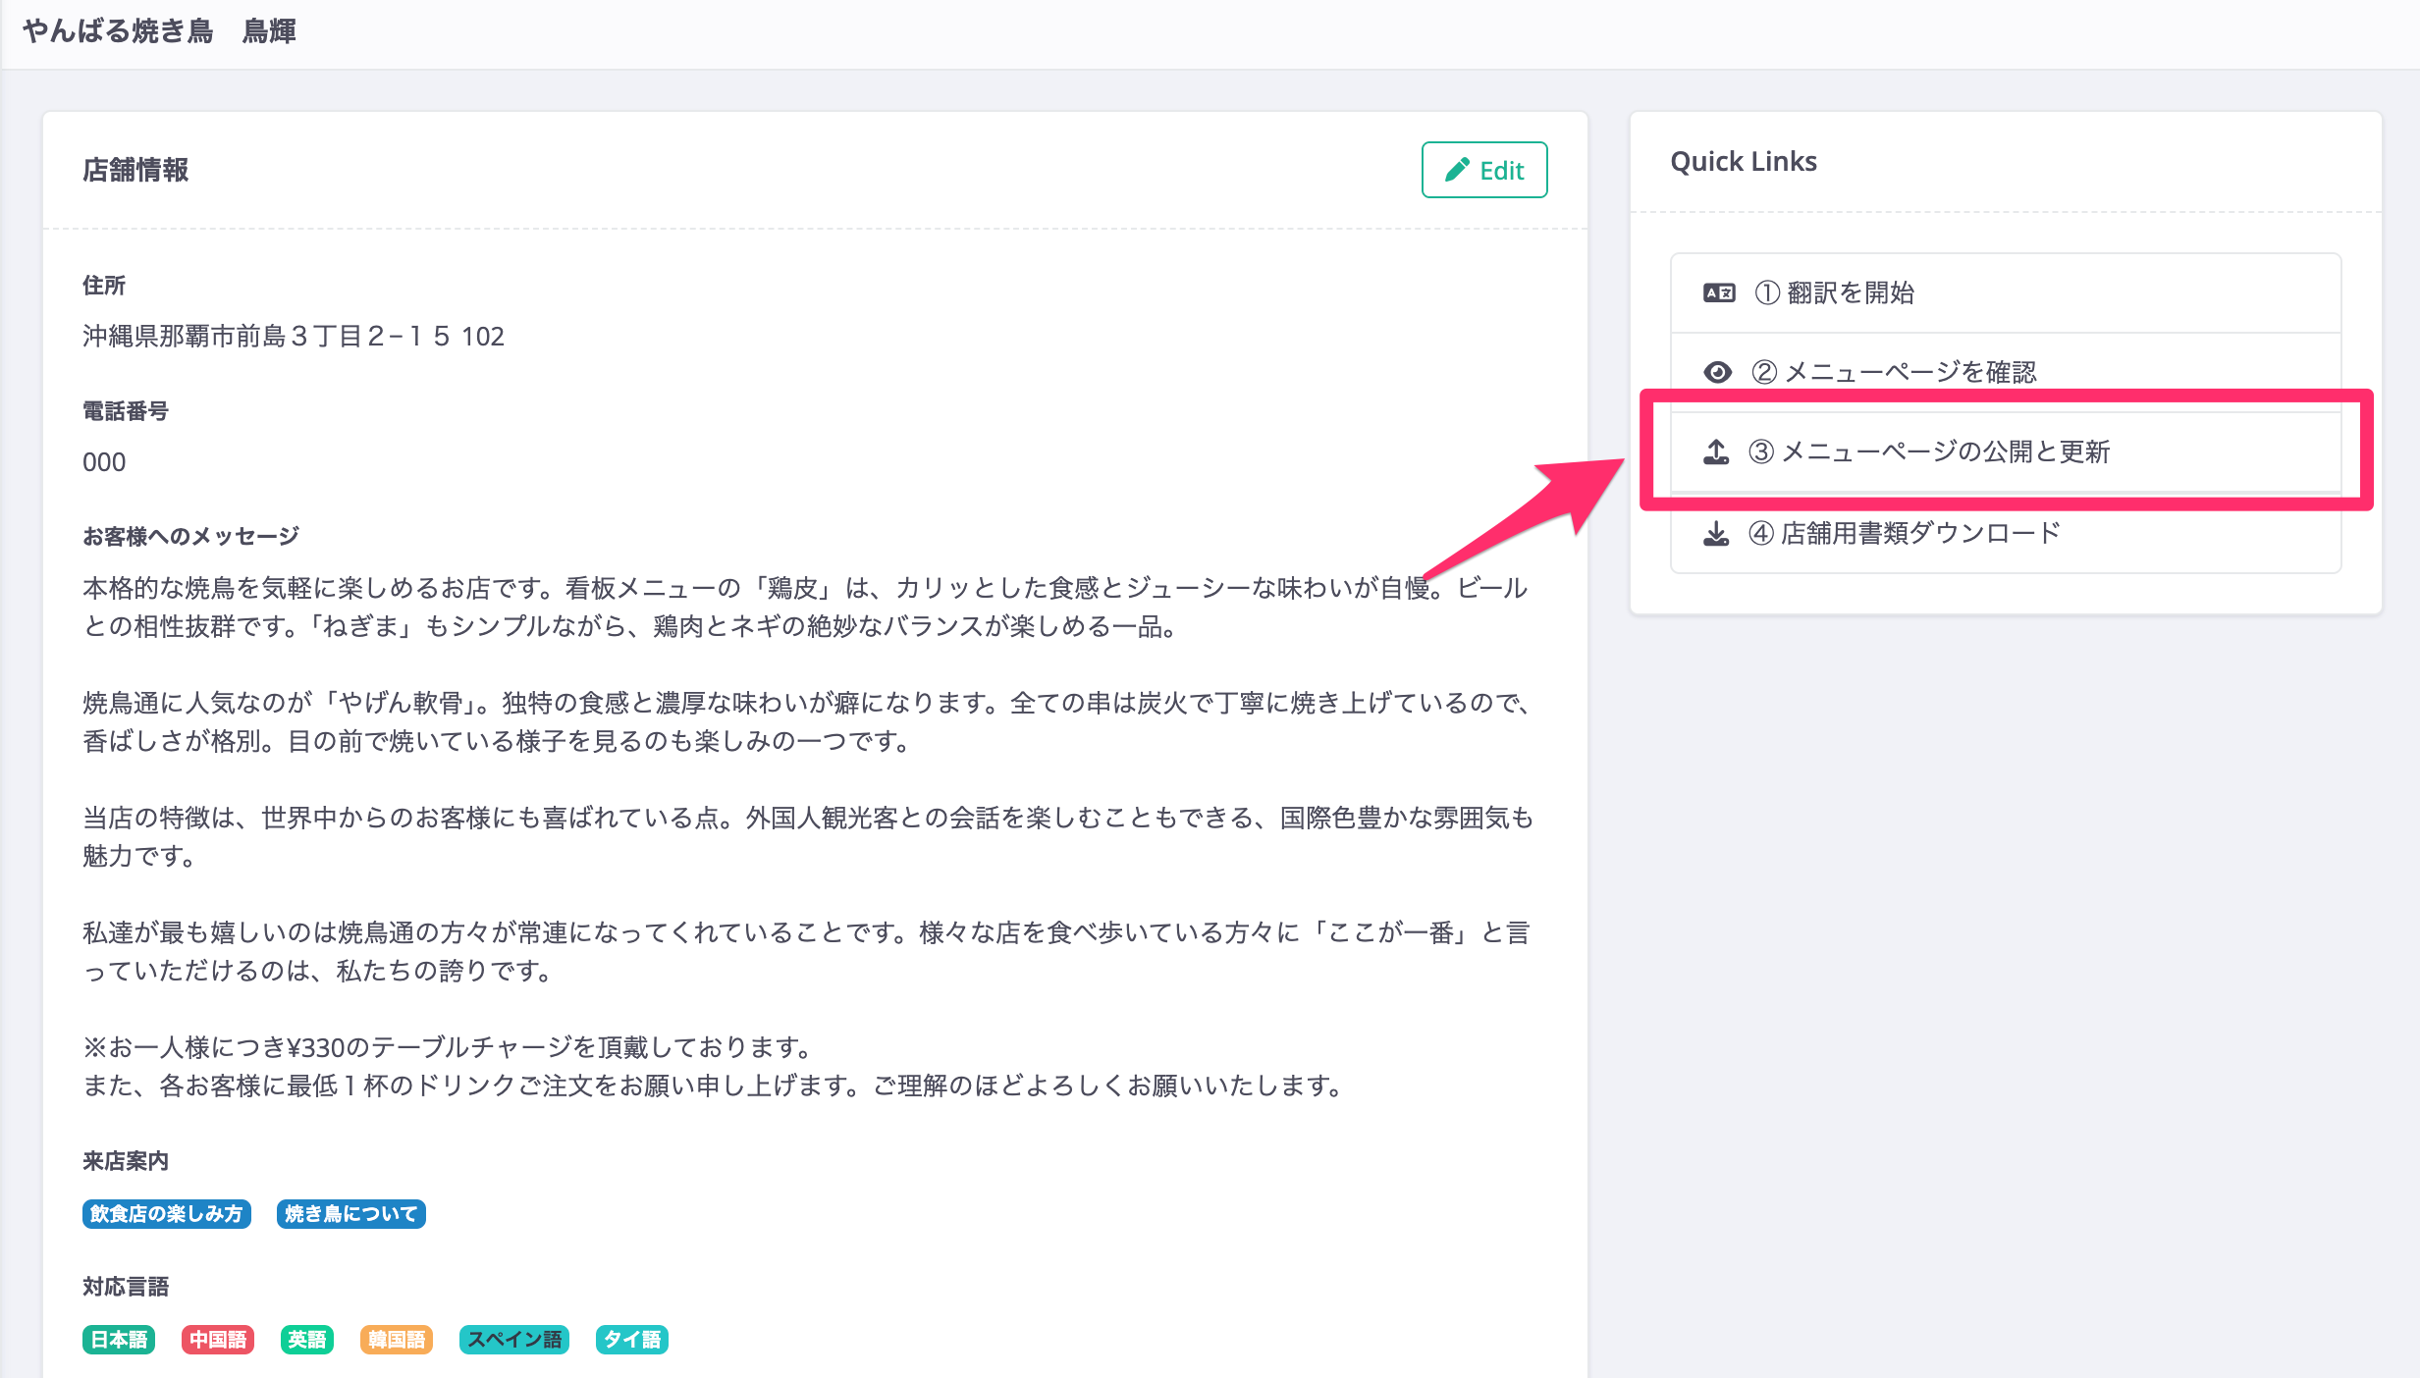Click the Edit button for 店舗情報

[x=1483, y=170]
